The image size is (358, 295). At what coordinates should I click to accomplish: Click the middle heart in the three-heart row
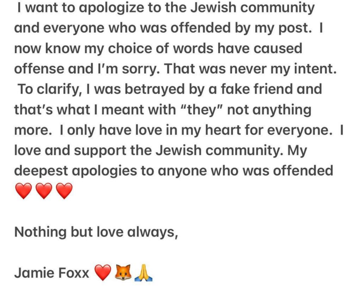click(x=44, y=191)
